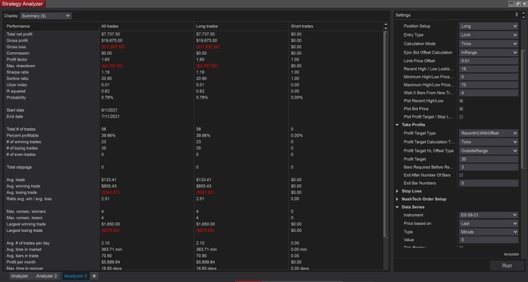Toggle the Plot Recent High/Low checkbox
This screenshot has height=282, width=528.
pos(461,100)
